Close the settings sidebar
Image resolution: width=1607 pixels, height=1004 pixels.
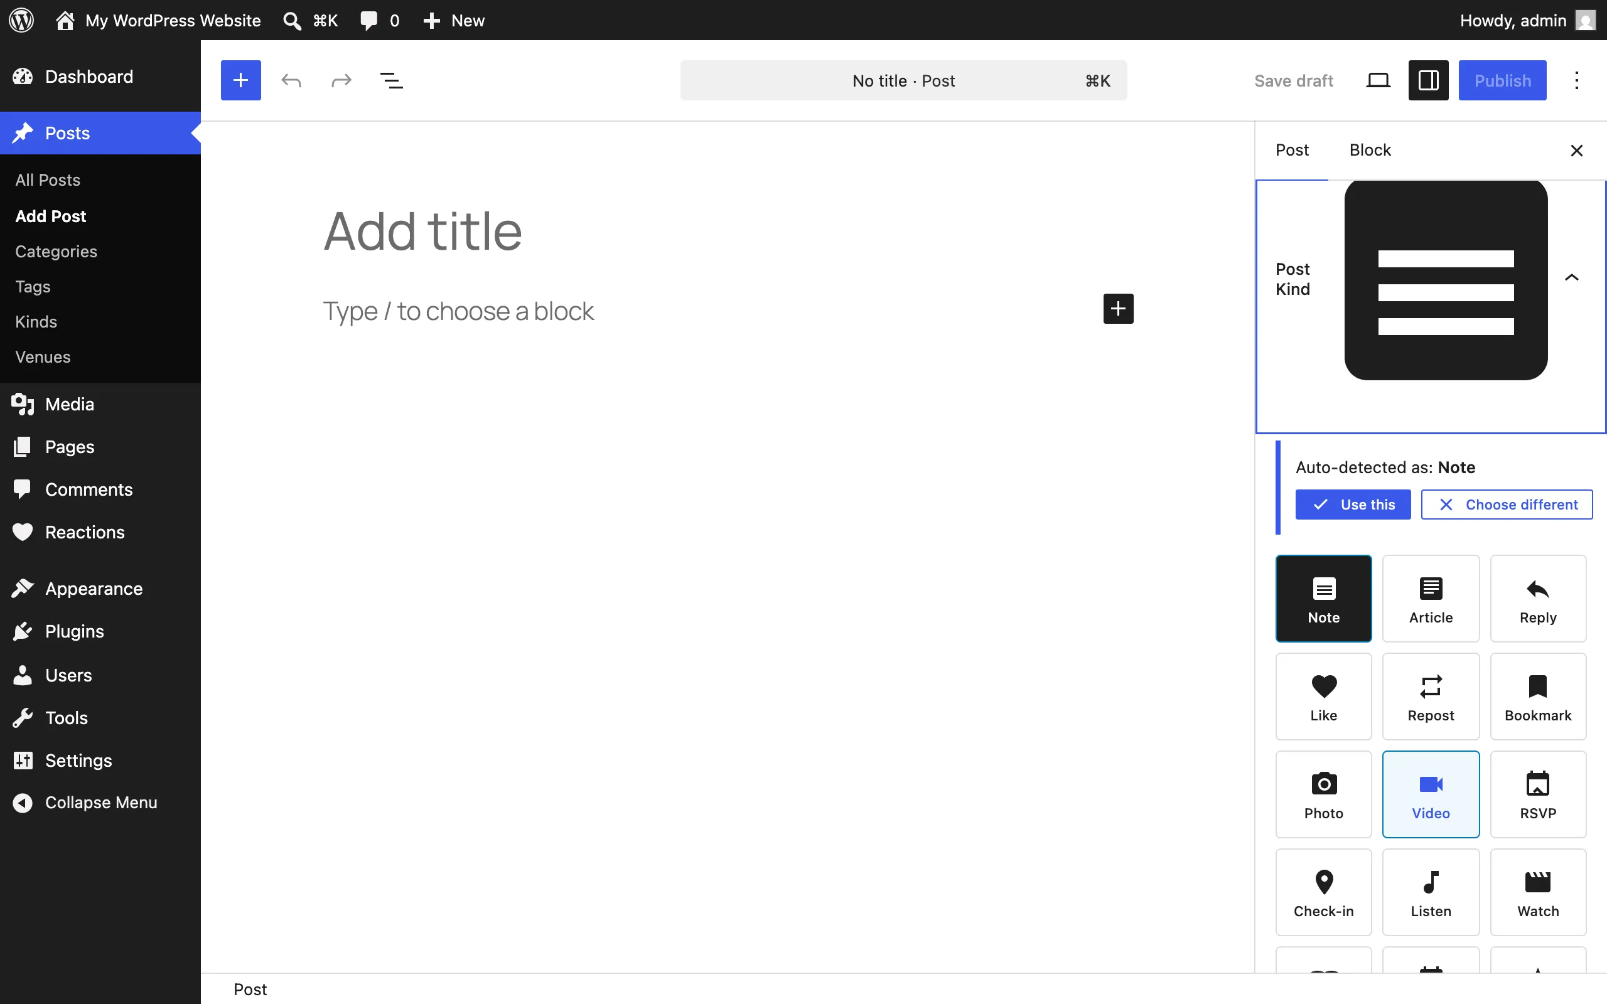pos(1576,150)
